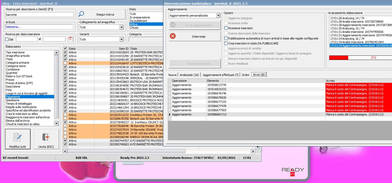This screenshot has width=392, height=183.
Task: Select Spedizione in Elaborazioni list
Action: click(30, 100)
